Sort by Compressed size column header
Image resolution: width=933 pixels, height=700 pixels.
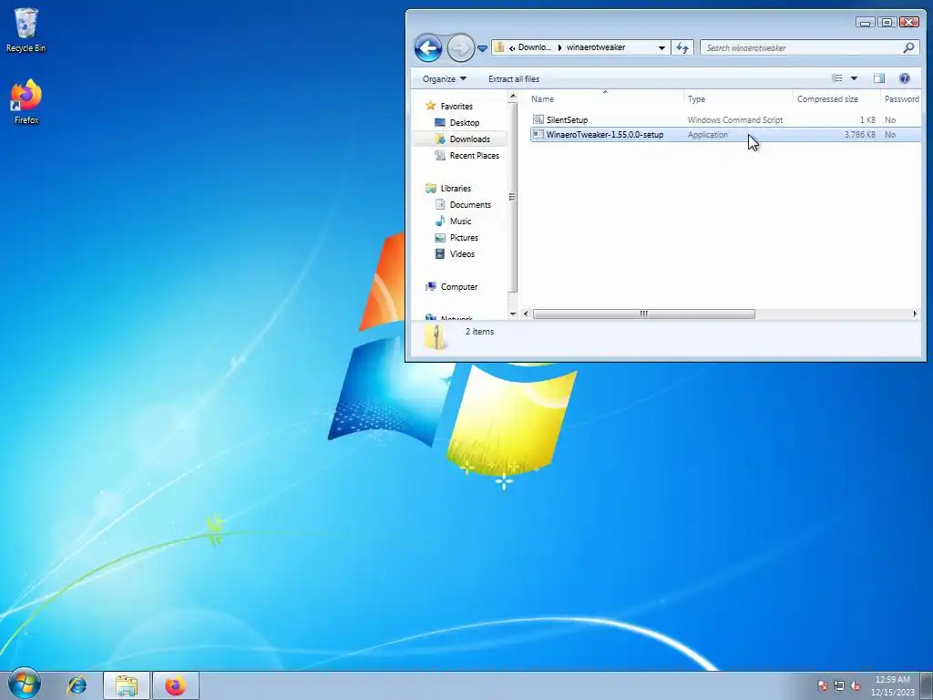(836, 98)
